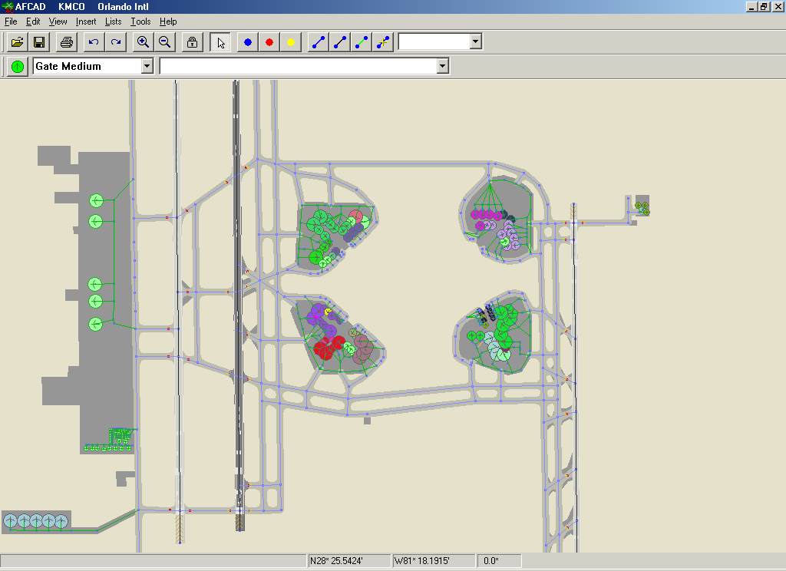Expand the Gate Medium parking type dropdown

tap(147, 66)
